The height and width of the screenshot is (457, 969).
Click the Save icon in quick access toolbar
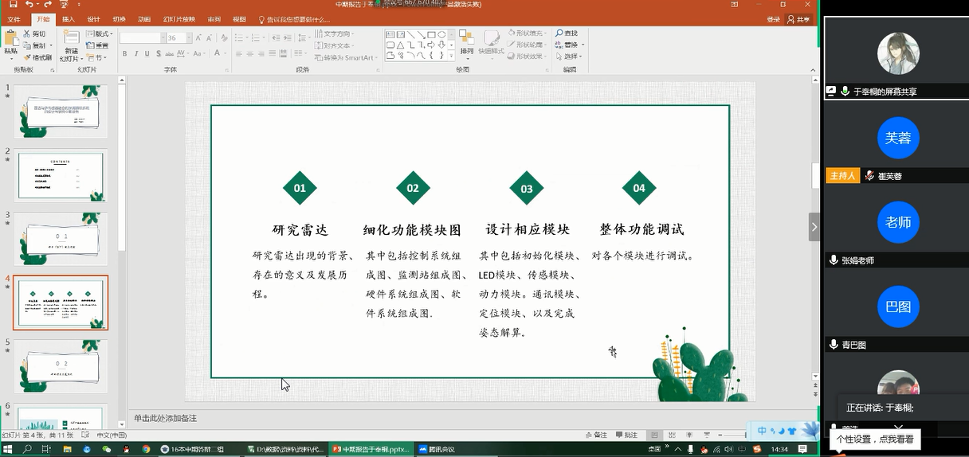[x=13, y=5]
